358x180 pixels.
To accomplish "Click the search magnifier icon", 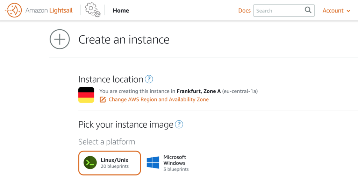I will tap(308, 10).
